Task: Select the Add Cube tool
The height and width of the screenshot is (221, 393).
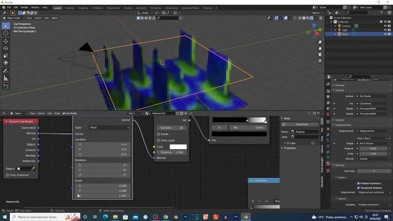Action: click(x=6, y=87)
